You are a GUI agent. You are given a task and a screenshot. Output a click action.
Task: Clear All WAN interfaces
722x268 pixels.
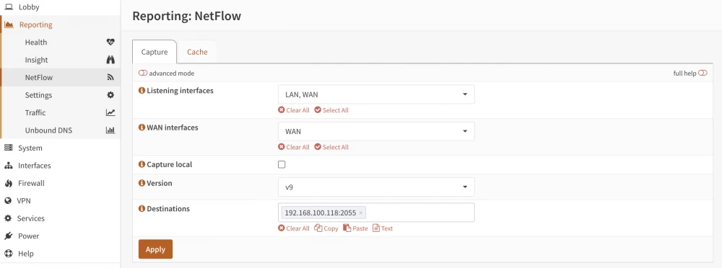294,147
